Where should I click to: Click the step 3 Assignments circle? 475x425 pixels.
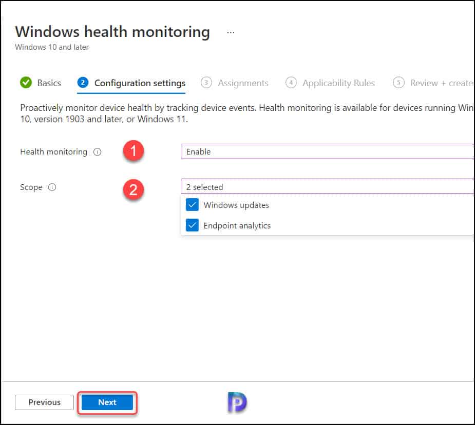click(x=206, y=83)
